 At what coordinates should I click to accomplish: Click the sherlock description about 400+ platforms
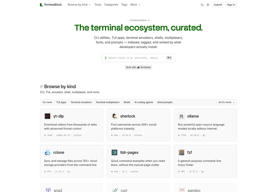134,127
